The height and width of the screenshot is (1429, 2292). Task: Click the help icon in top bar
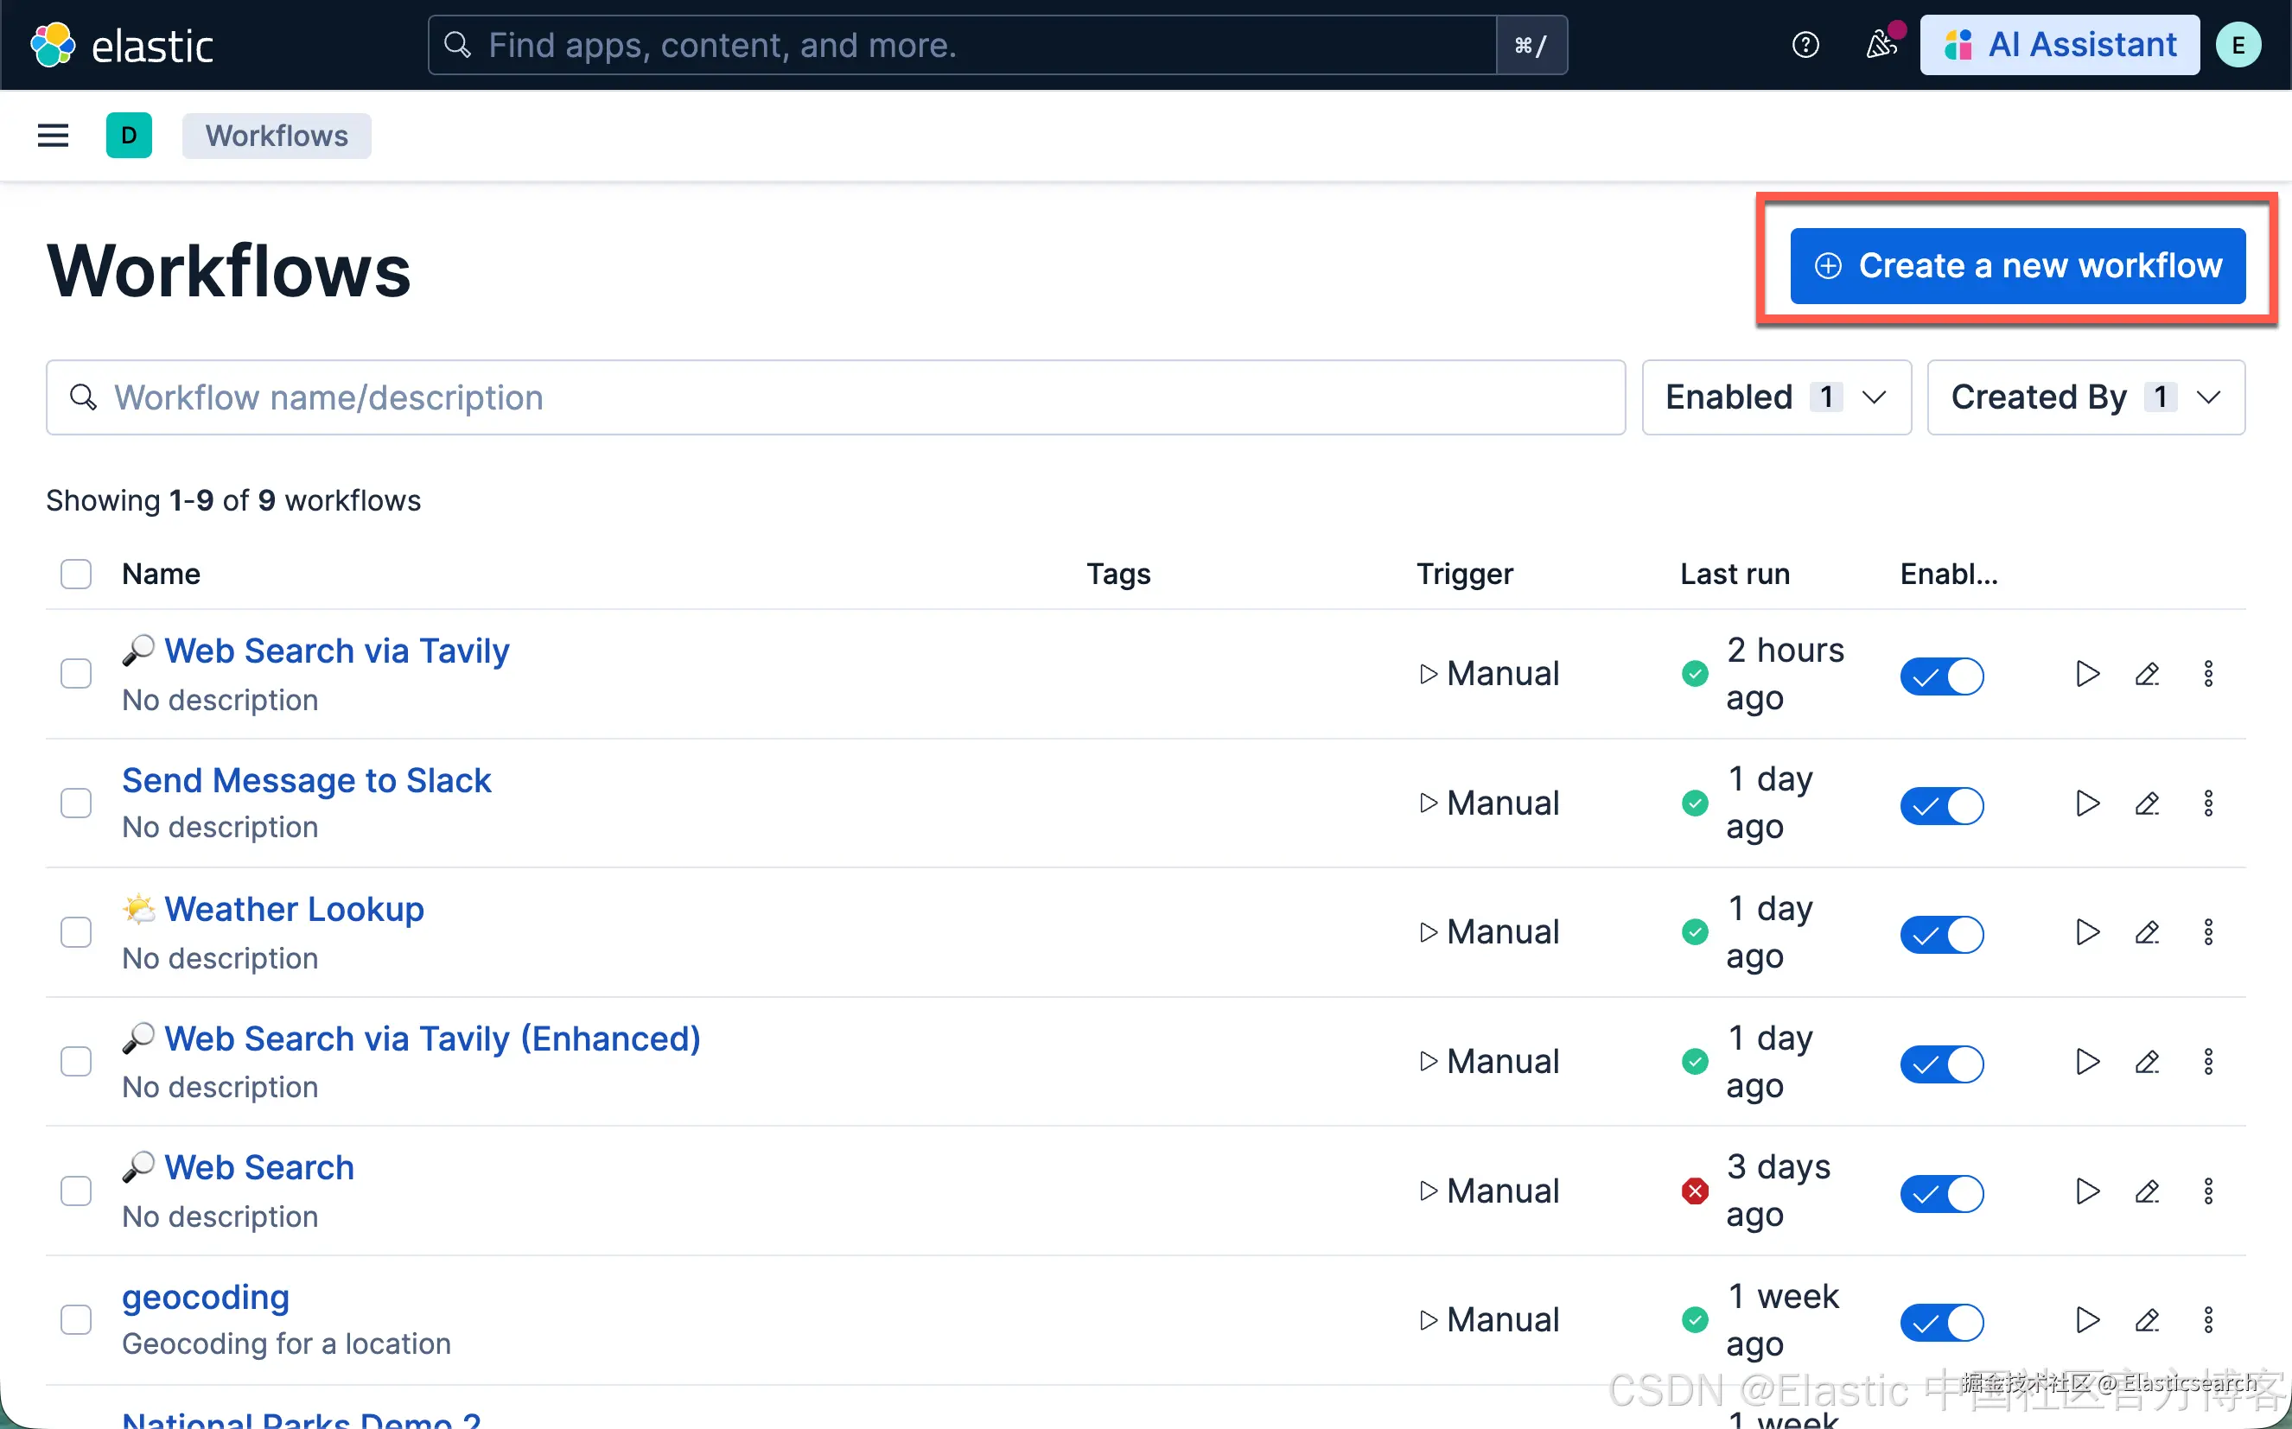1805,44
